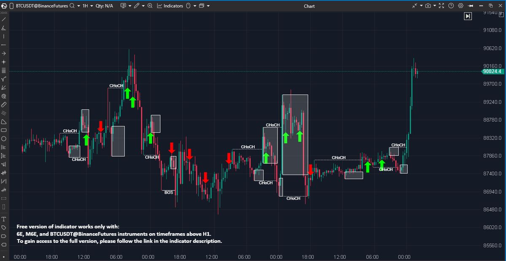Click the window layout icon
Viewport: 506px width, 261px height.
pos(201,6)
